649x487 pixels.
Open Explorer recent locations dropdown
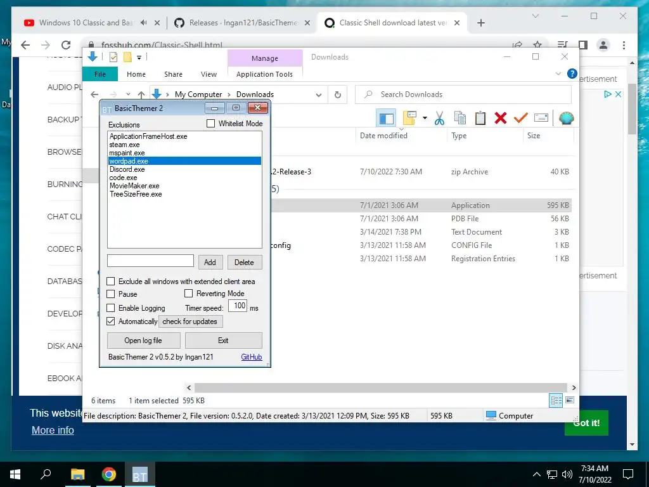128,94
